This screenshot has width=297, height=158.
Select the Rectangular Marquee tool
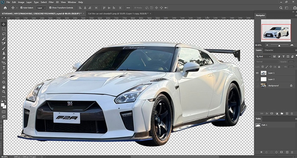[x=4, y=29]
